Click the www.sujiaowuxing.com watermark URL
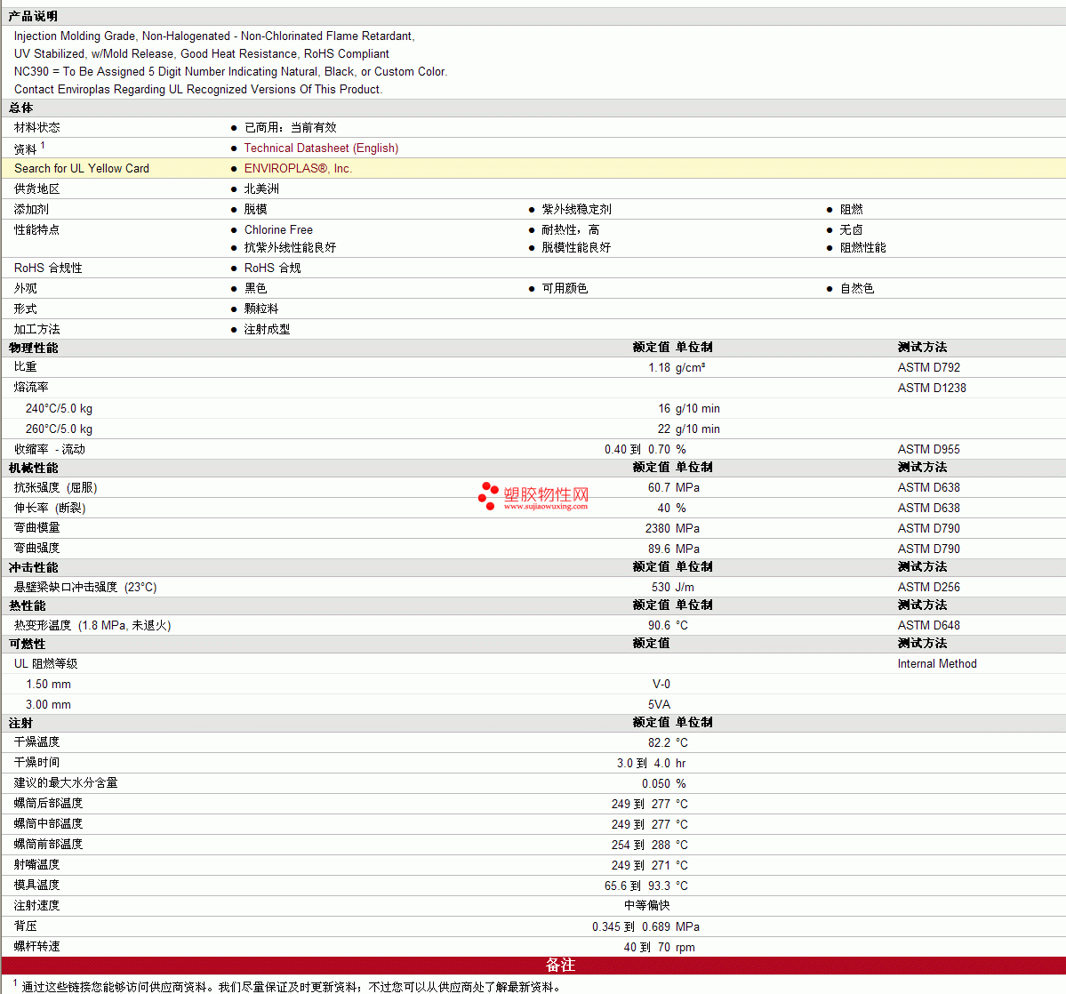Viewport: 1066px width, 994px height. 545,507
